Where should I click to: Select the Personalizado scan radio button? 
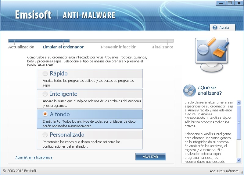(x=45, y=135)
